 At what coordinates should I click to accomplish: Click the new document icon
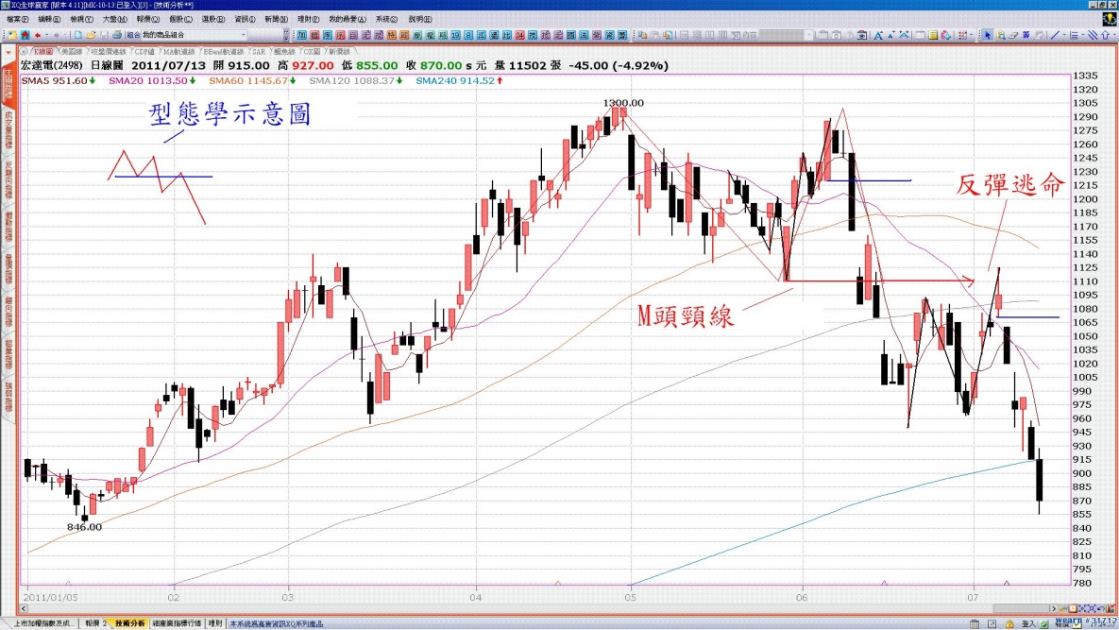(x=77, y=35)
